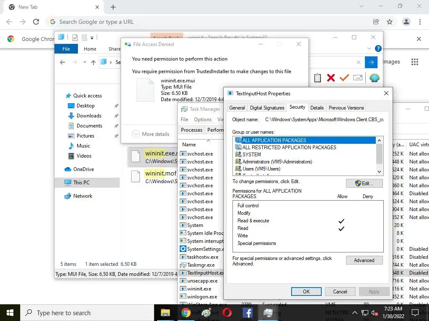
Task: Bookmark this tab with the star icon
Action: pos(390,22)
